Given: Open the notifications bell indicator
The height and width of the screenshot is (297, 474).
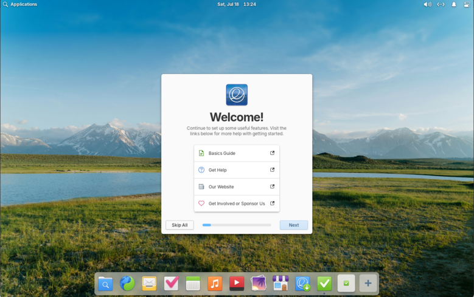Looking at the screenshot, I should [x=454, y=4].
